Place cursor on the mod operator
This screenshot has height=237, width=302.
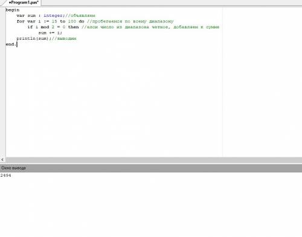pyautogui.click(x=45, y=27)
